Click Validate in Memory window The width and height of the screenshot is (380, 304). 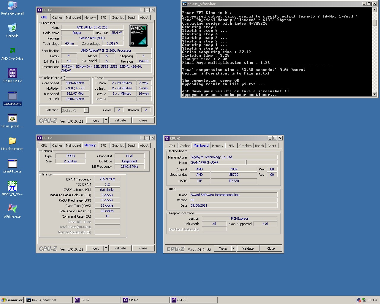pos(120,248)
